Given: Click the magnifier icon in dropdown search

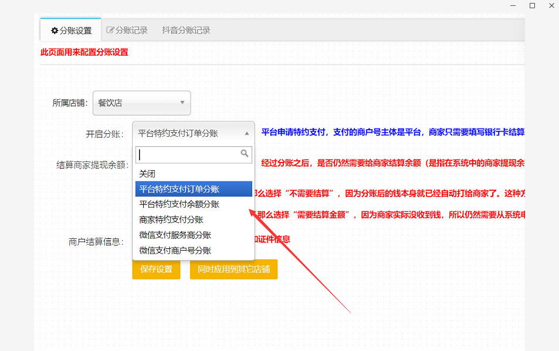Looking at the screenshot, I should tap(245, 154).
